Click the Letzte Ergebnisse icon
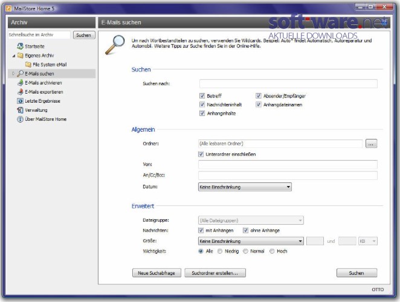Viewport: 400px width, 302px height. [x=20, y=101]
